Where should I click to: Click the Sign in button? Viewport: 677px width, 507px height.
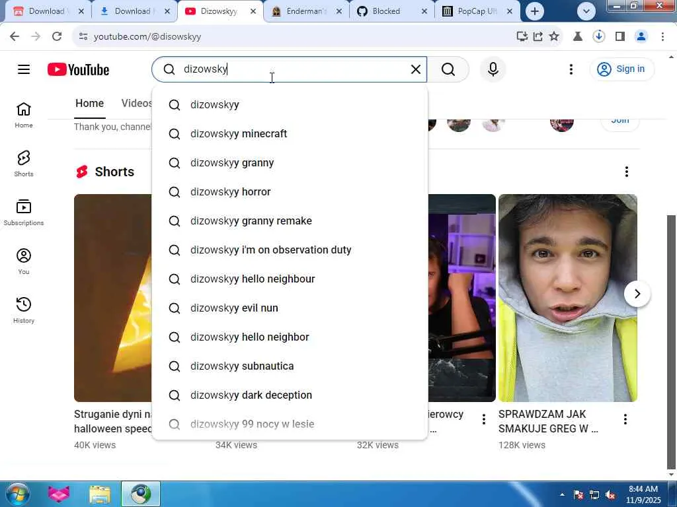pyautogui.click(x=621, y=69)
